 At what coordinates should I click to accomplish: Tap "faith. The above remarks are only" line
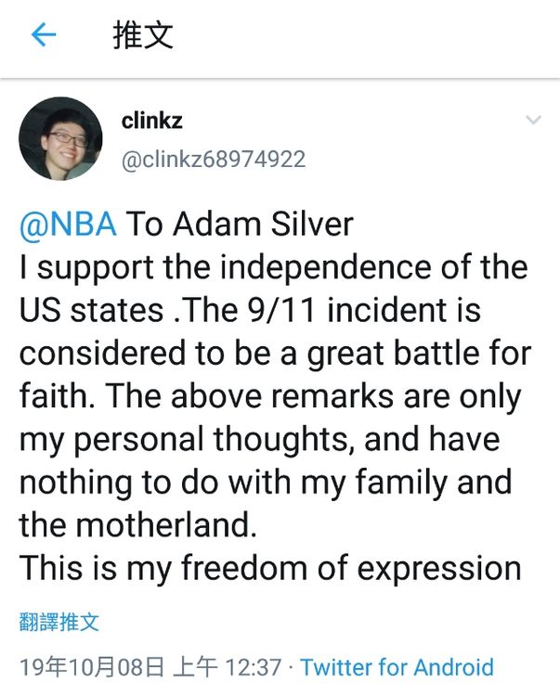tap(270, 396)
